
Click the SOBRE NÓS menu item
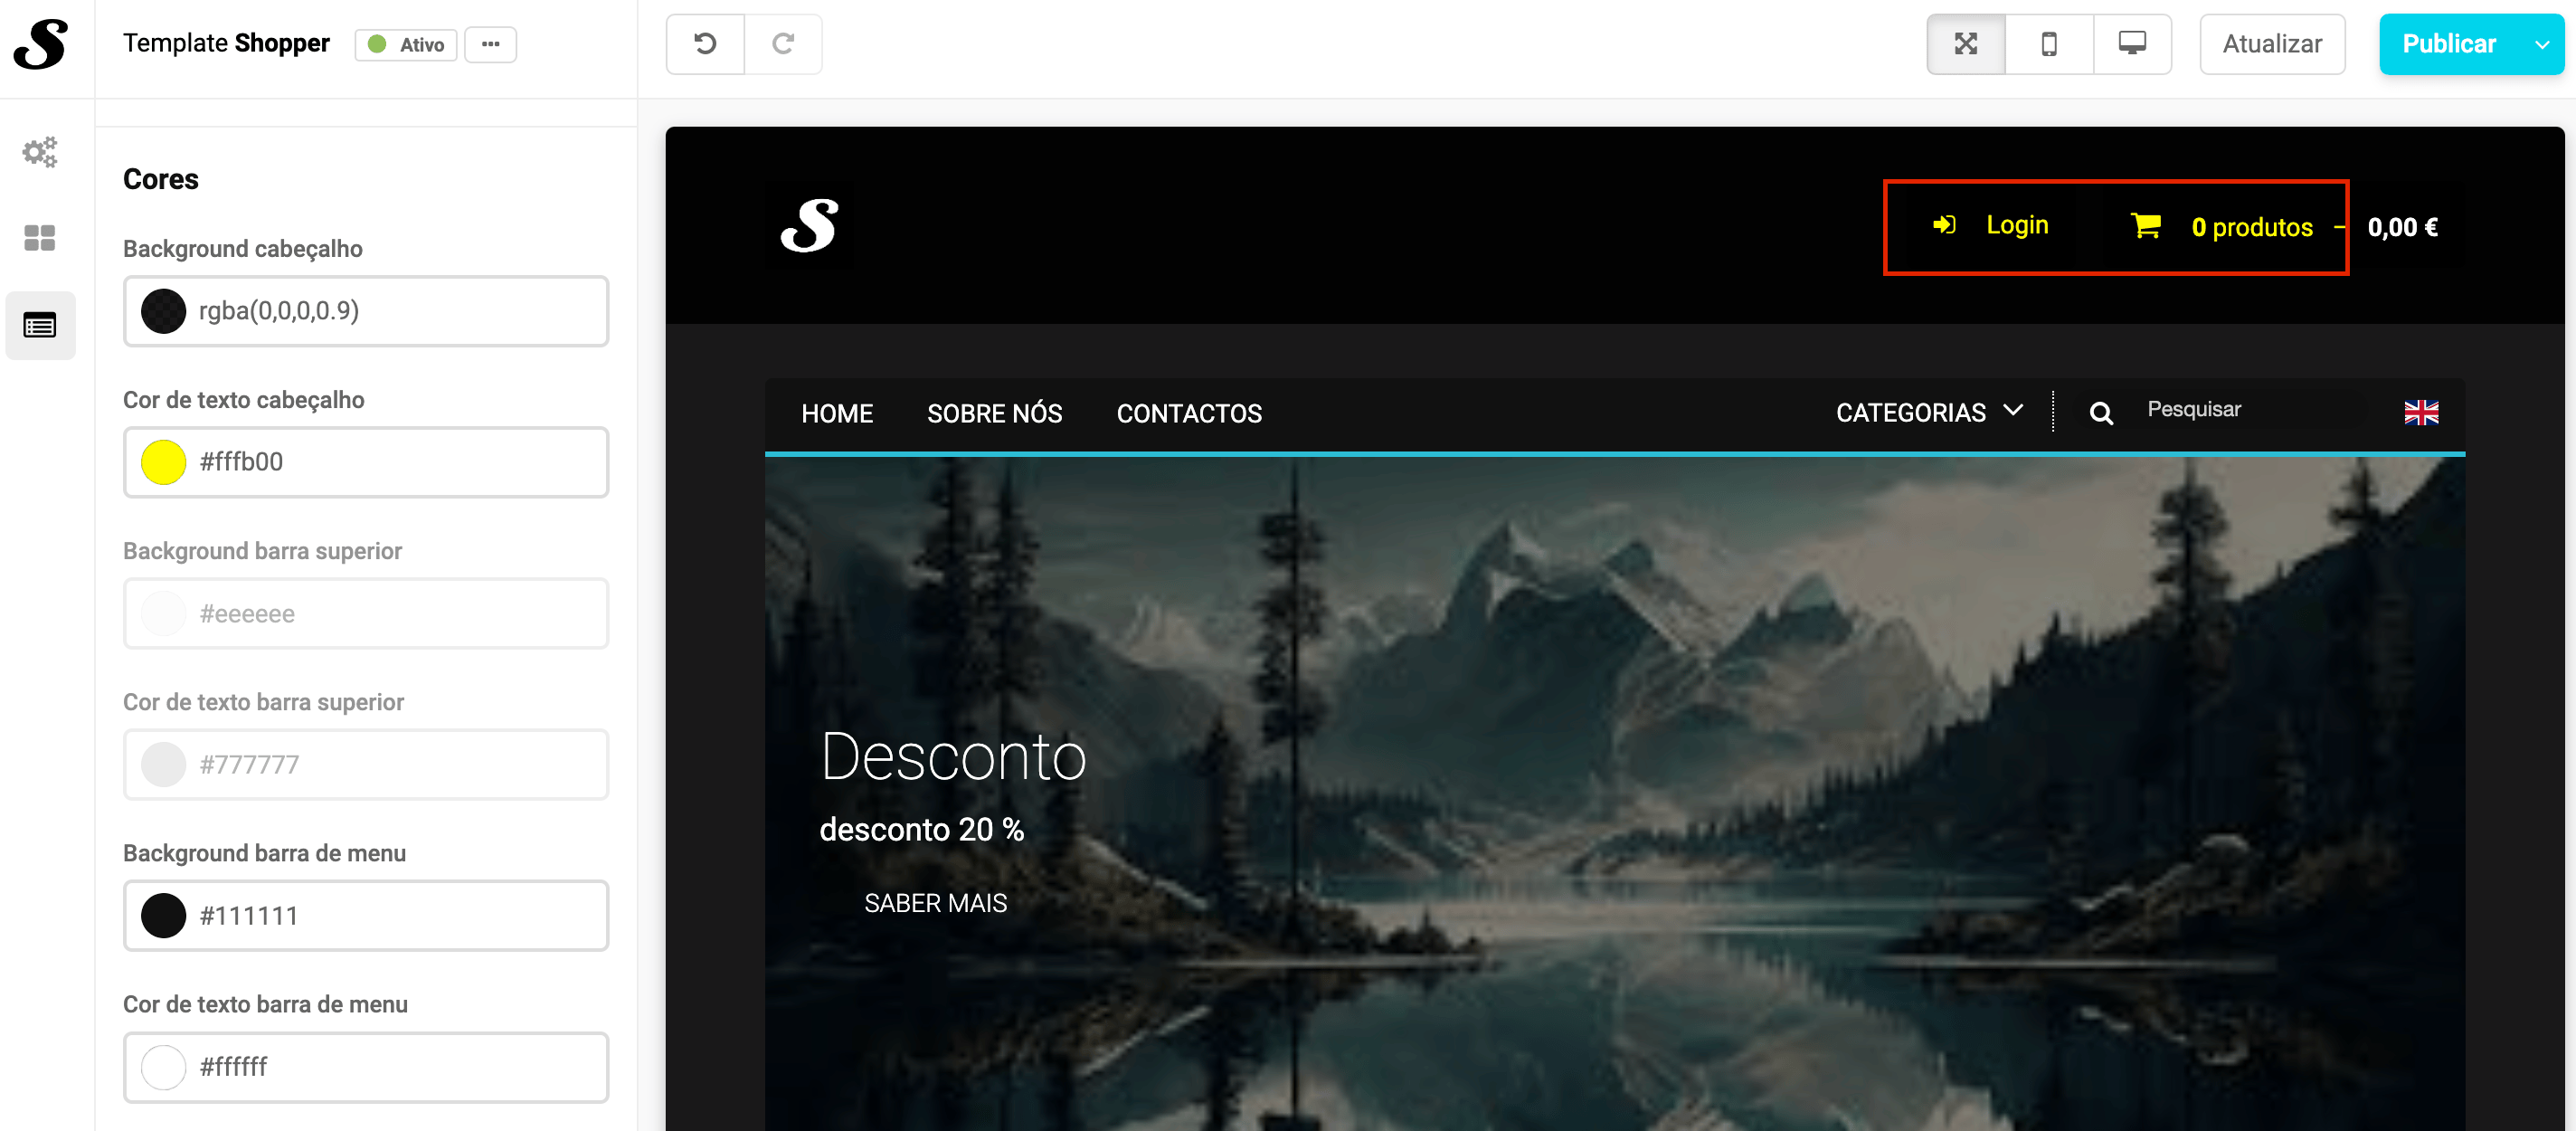[994, 413]
